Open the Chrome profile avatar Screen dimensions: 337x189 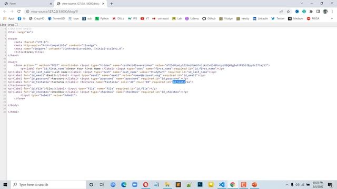click(325, 12)
